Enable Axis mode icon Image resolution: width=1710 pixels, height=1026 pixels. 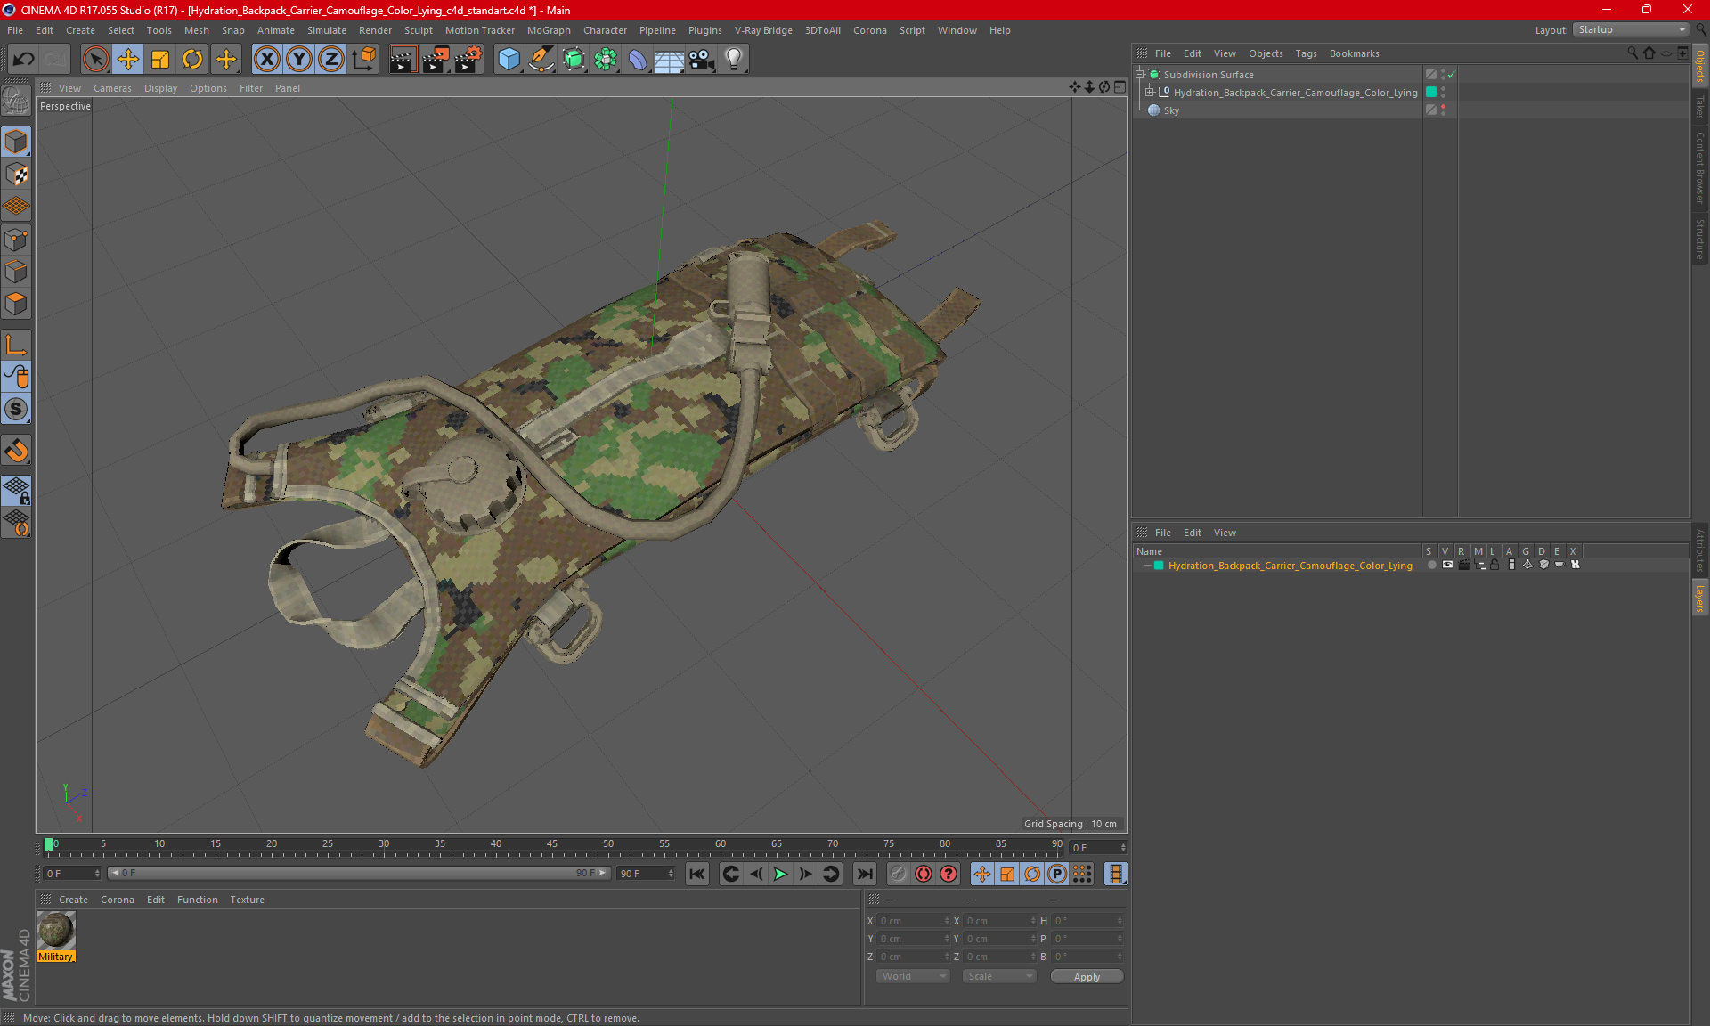click(16, 345)
